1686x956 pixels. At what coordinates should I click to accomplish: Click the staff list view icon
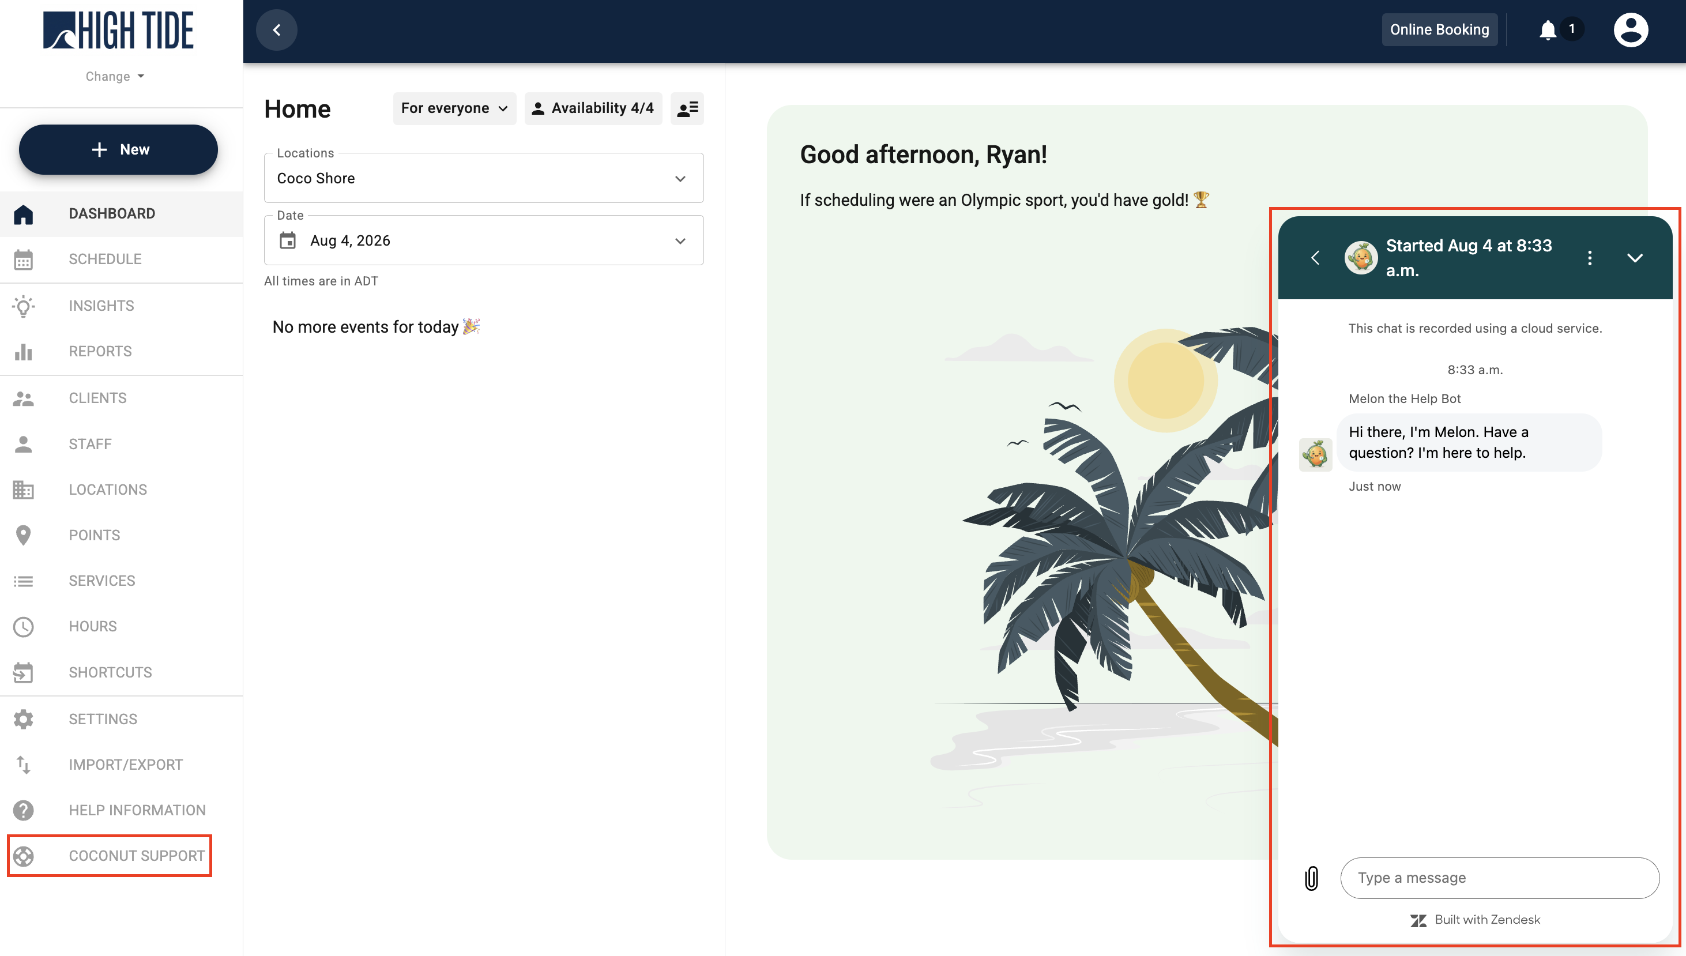point(687,108)
